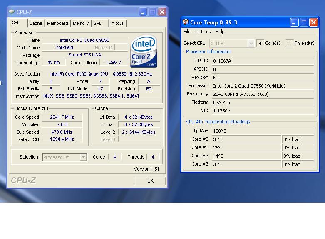Image resolution: width=325 pixels, height=239 pixels.
Task: Click the Tj. Max value 100°C
Action: 263,131
